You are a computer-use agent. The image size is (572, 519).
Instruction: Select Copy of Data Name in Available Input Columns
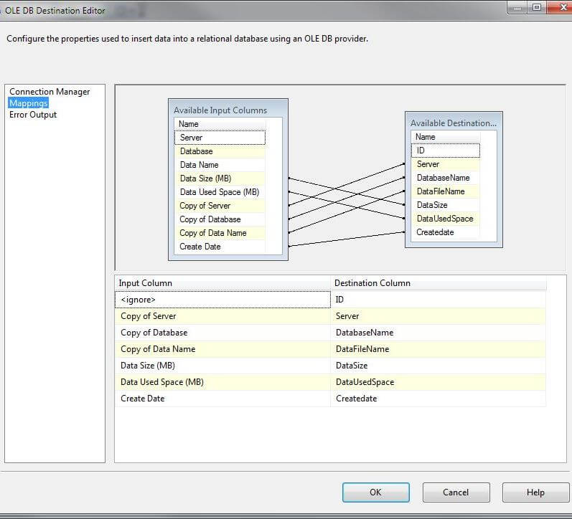point(220,233)
